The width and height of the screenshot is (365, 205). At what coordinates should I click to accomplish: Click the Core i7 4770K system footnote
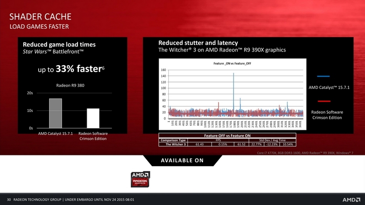[305, 153]
